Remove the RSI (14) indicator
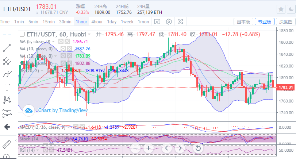The image size is (296, 159). point(51,150)
